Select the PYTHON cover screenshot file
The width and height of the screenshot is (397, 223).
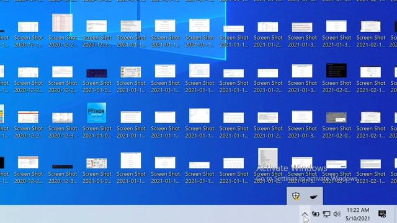97,121
